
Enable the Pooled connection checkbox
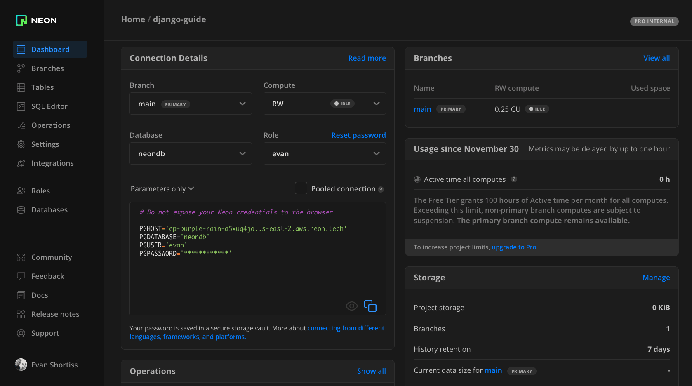point(301,188)
